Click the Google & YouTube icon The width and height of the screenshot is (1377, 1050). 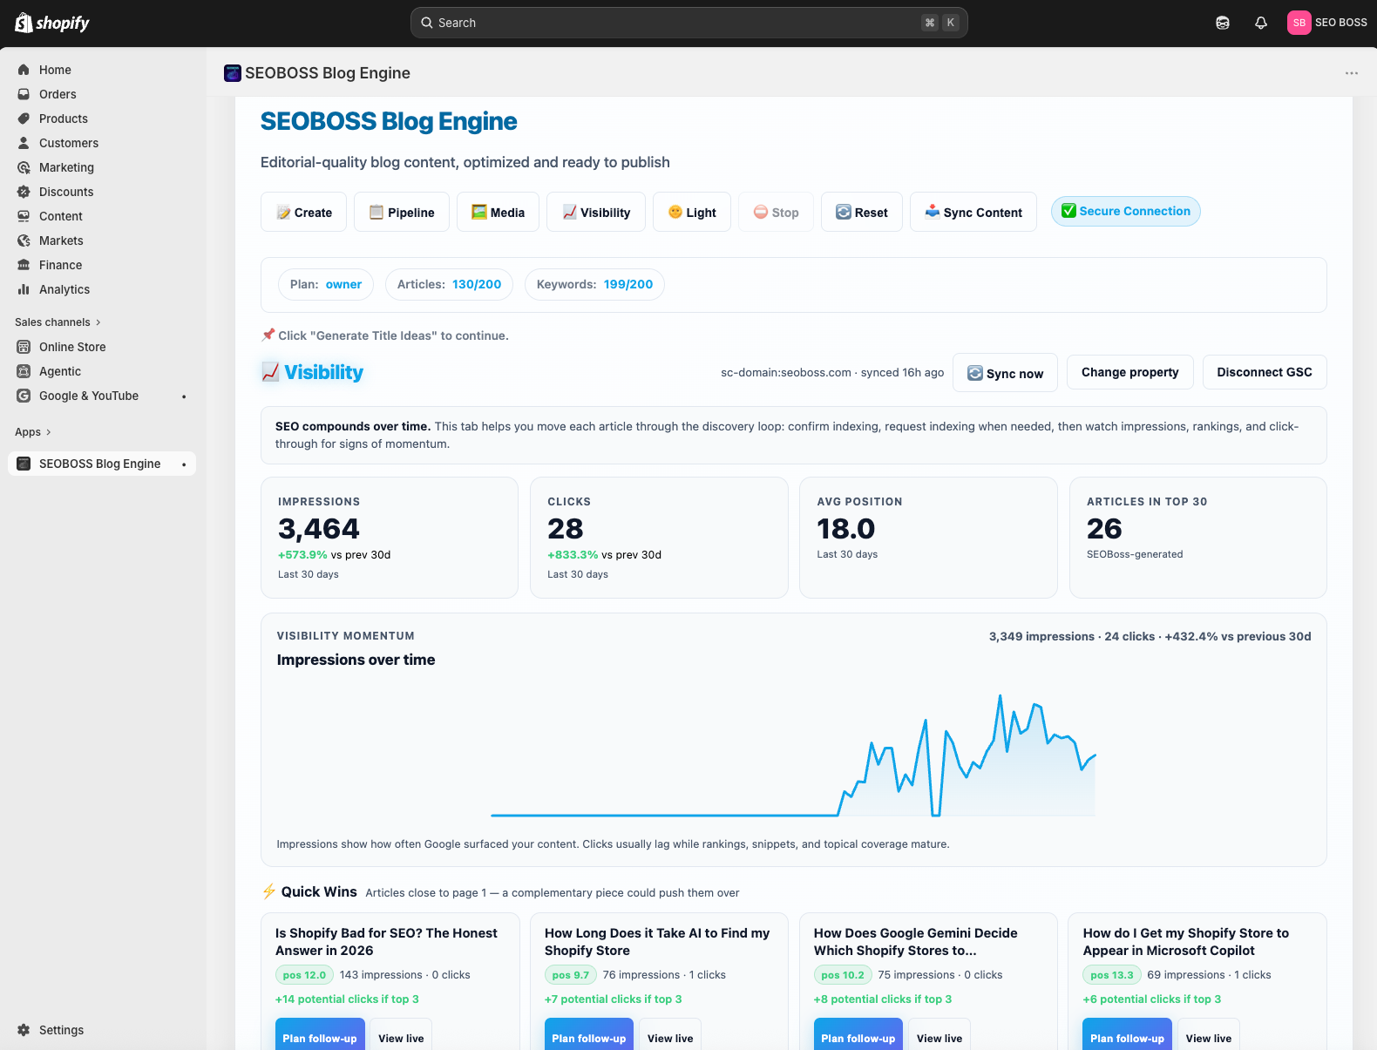pyautogui.click(x=24, y=396)
